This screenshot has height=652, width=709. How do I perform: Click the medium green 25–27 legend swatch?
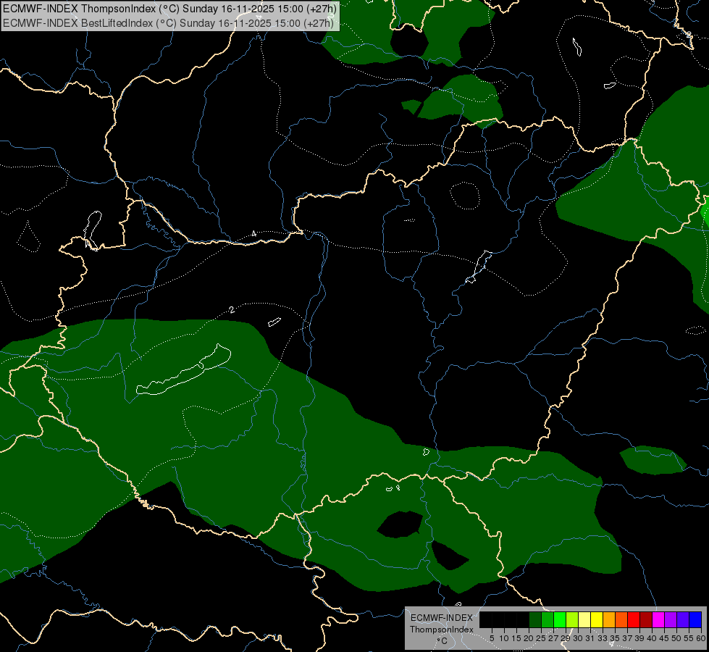(x=548, y=619)
